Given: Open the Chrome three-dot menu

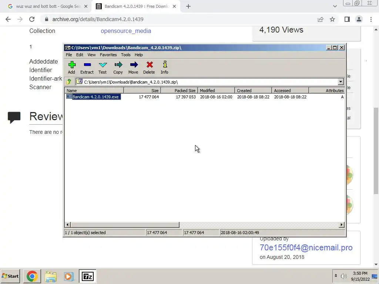Looking at the screenshot, I should pyautogui.click(x=371, y=19).
